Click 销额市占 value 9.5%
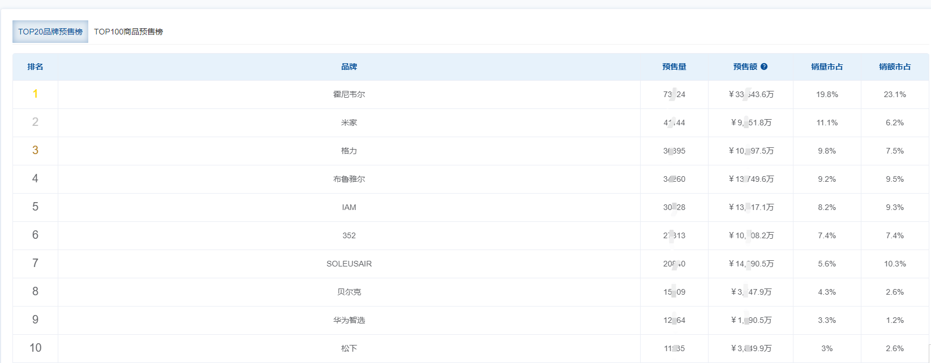Screen dimensions: 931x363 pyautogui.click(x=895, y=179)
